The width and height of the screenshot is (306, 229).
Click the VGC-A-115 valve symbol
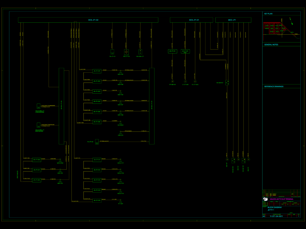coord(120,180)
